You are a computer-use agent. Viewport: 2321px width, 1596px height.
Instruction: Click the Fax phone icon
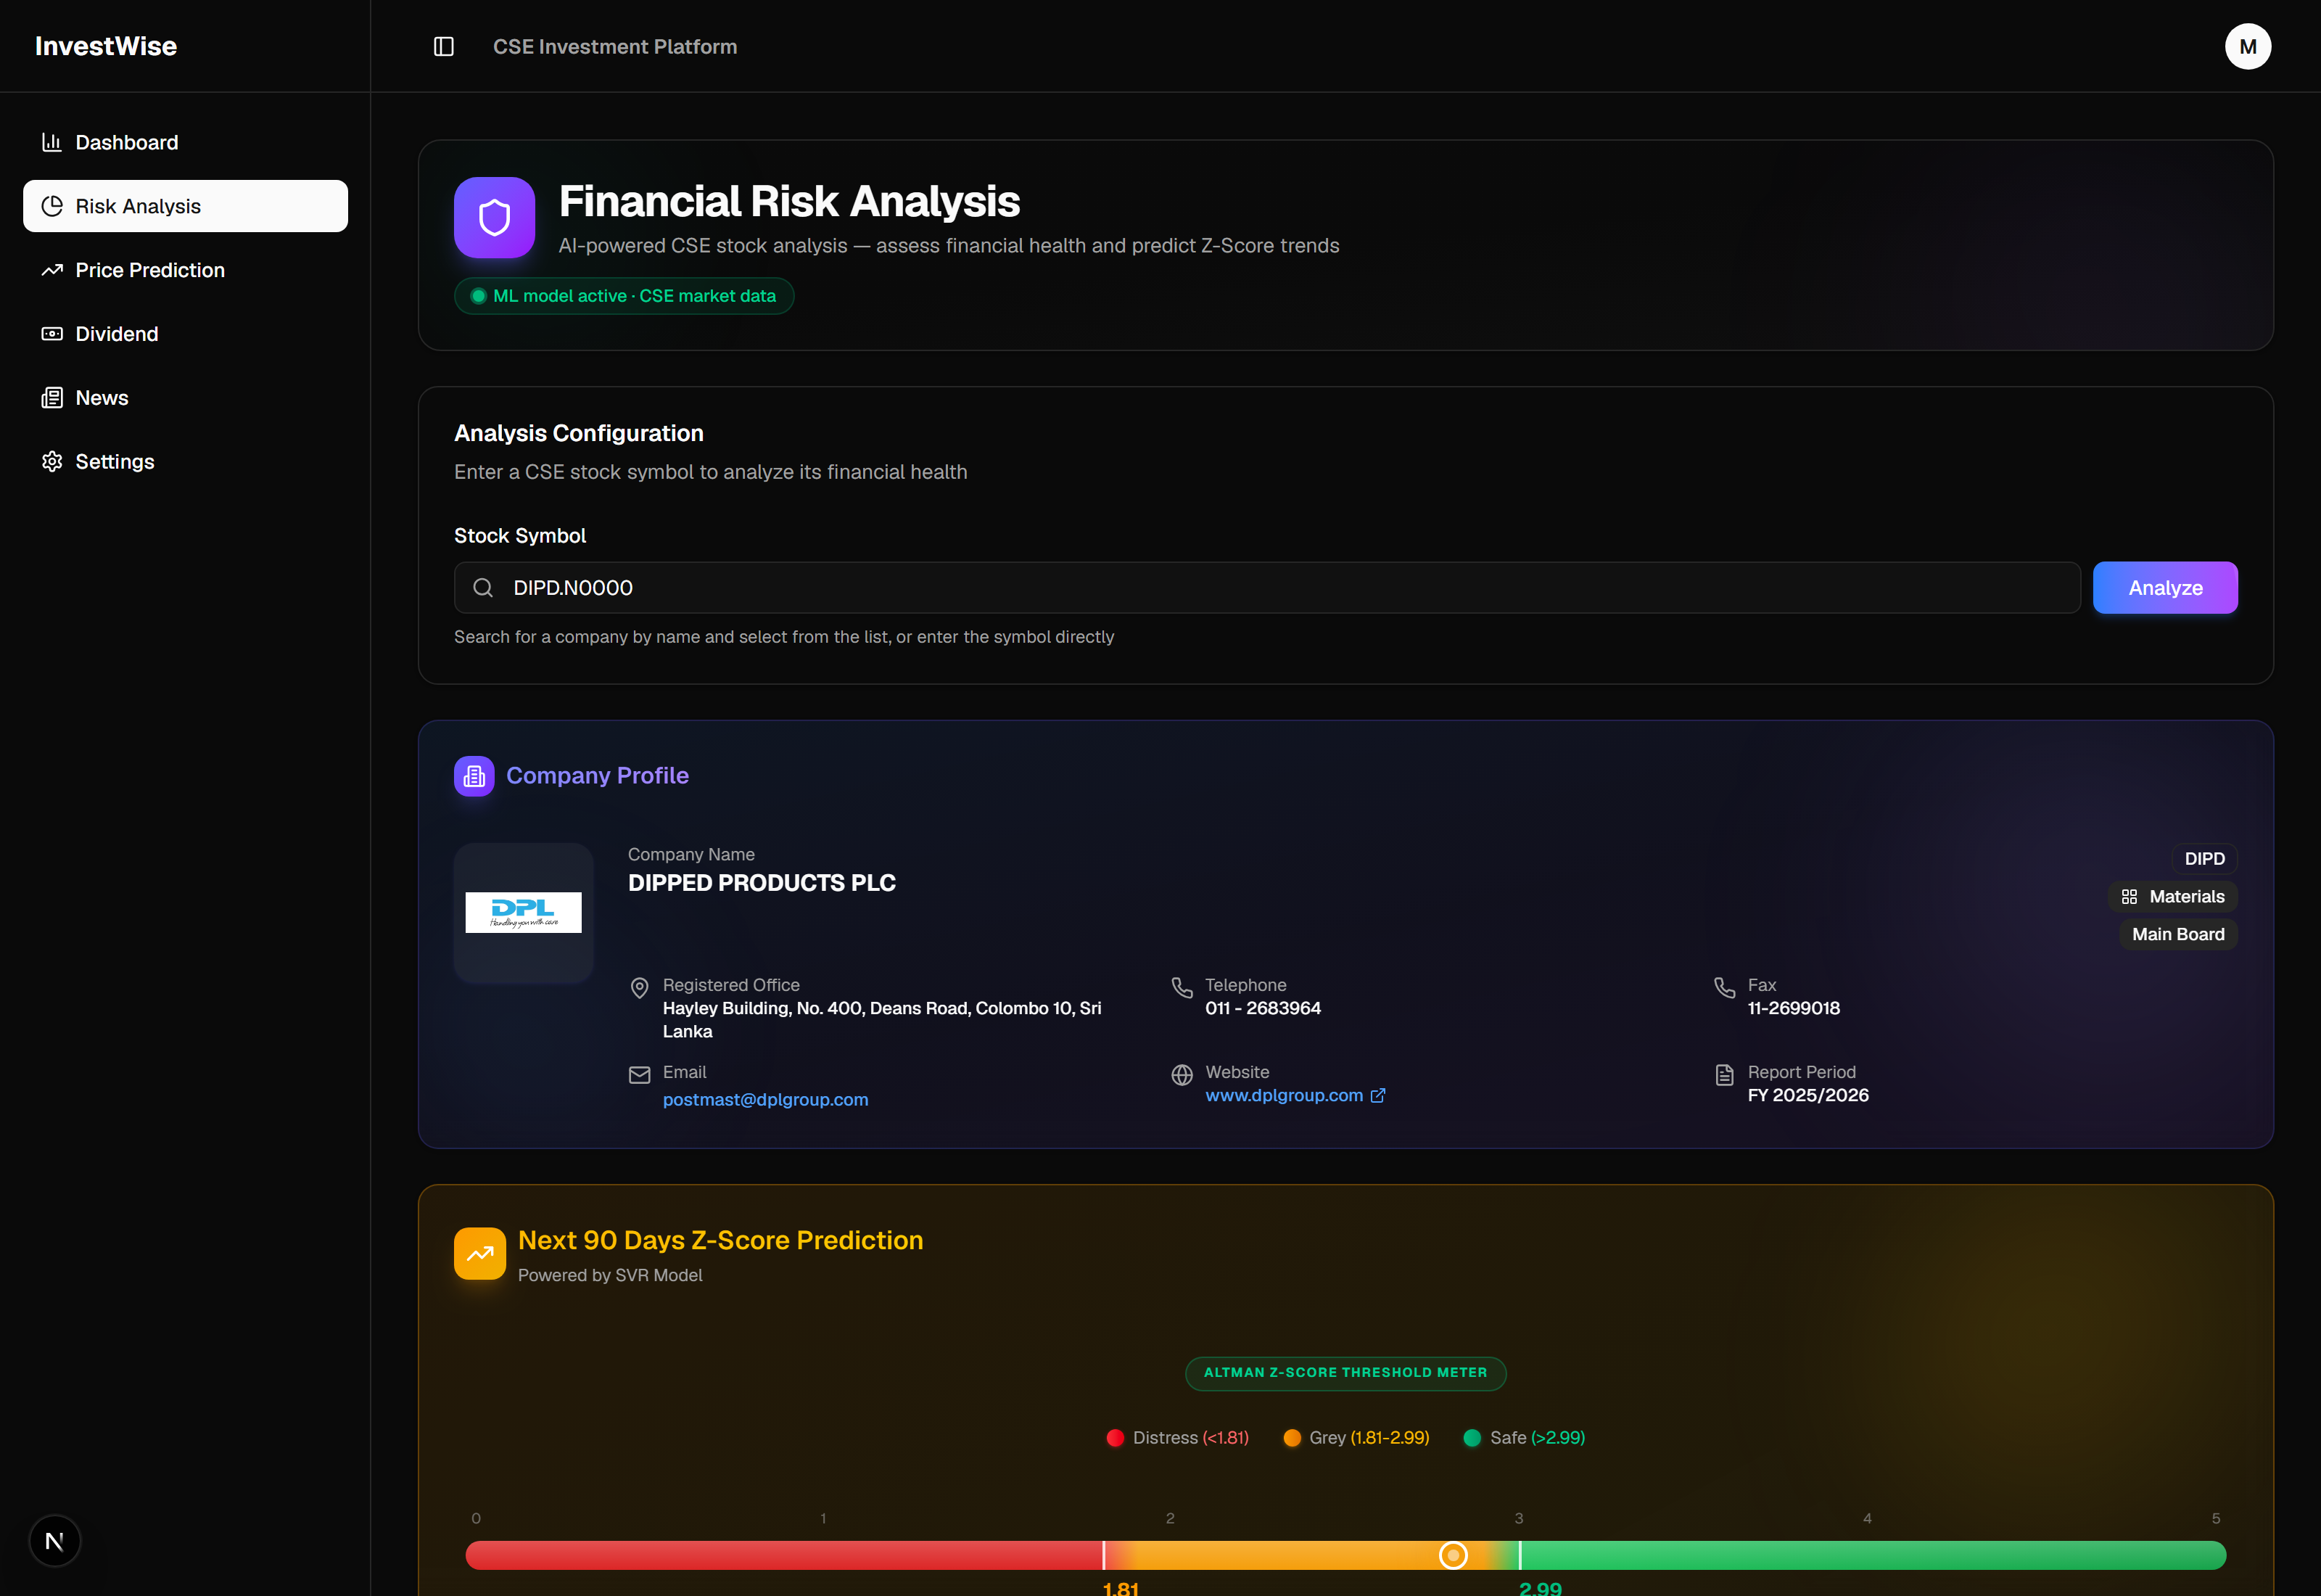pyautogui.click(x=1724, y=988)
